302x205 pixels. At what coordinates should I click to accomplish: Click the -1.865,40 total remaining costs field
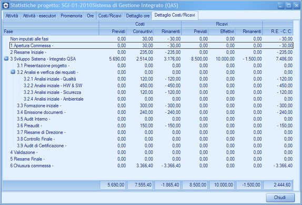pyautogui.click(x=167, y=185)
